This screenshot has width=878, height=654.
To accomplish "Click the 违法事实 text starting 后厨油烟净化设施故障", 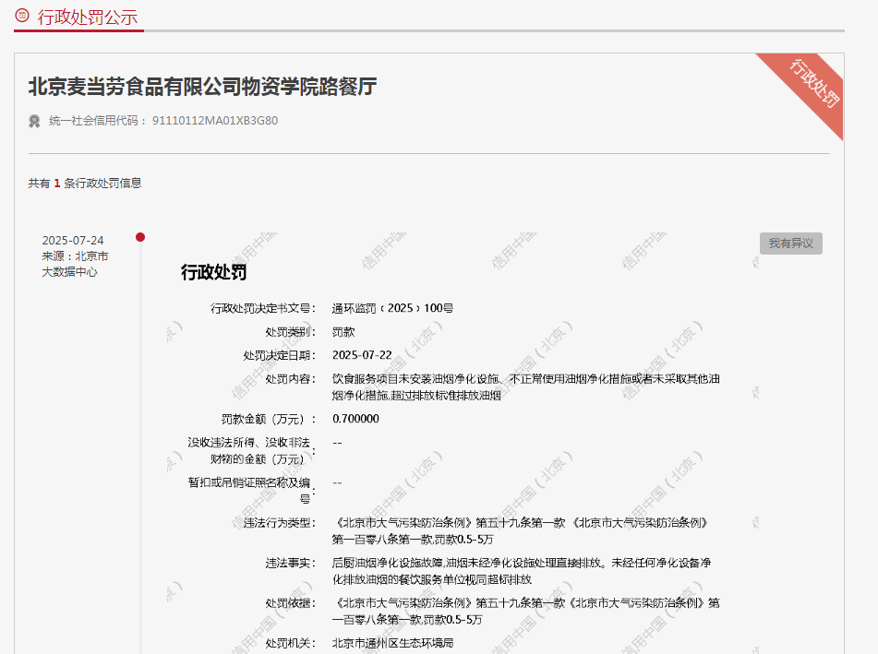I will coord(522,571).
